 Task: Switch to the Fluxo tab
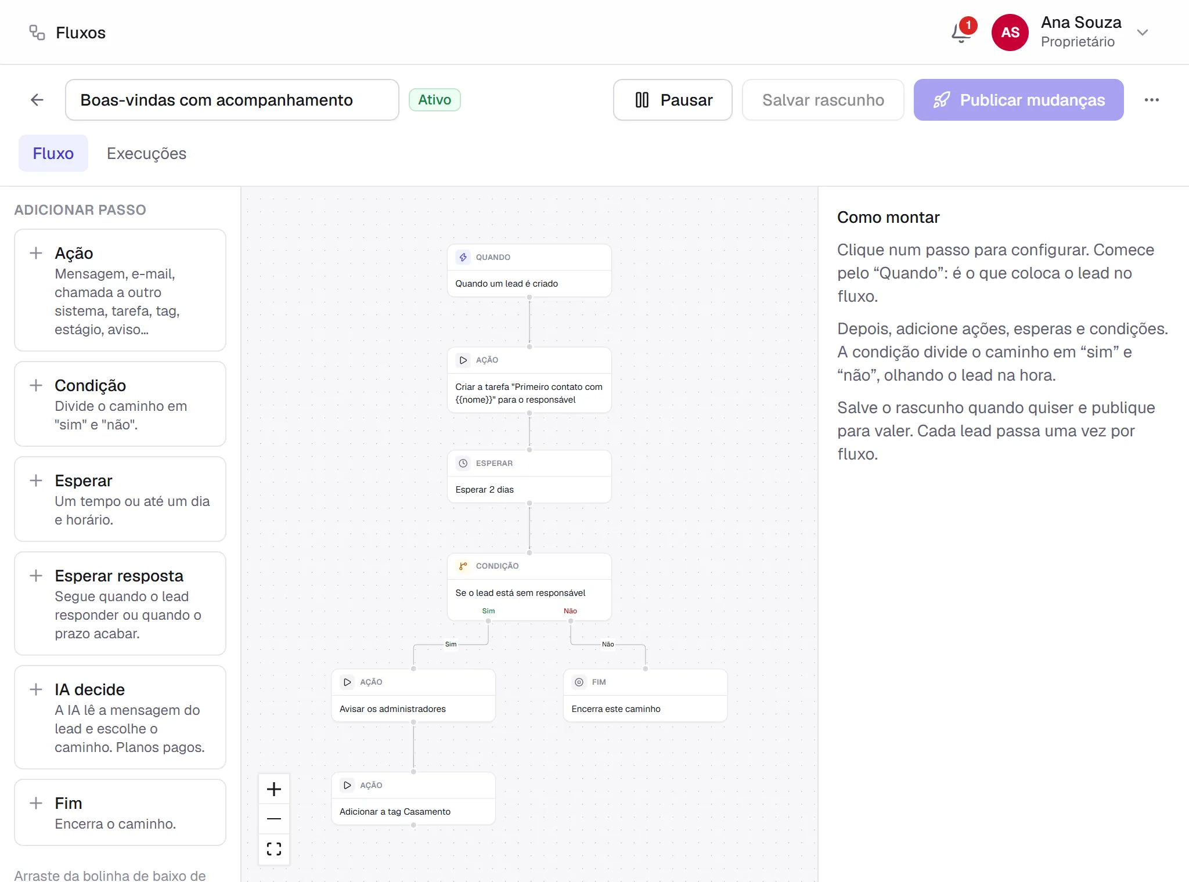coord(53,153)
